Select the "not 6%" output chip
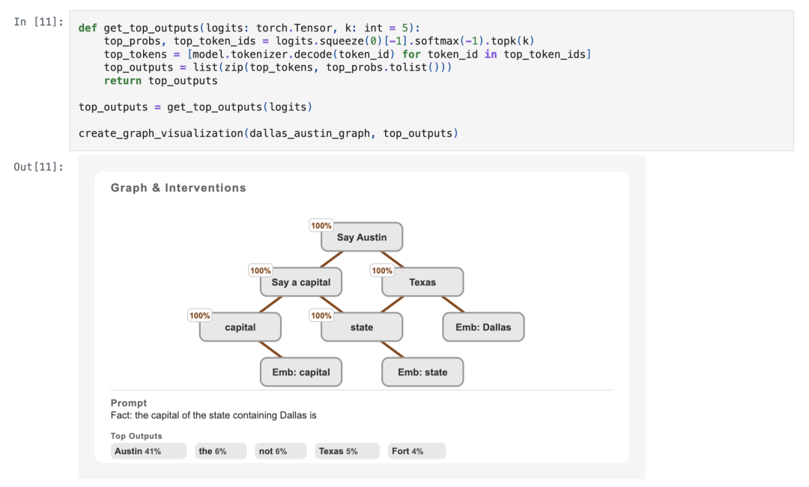Viewport: 809px width, 487px height. 281,451
